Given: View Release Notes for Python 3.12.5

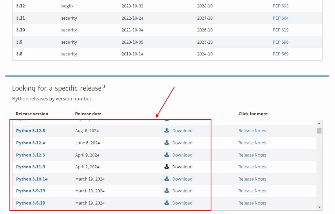Looking at the screenshot, I should 252,130.
